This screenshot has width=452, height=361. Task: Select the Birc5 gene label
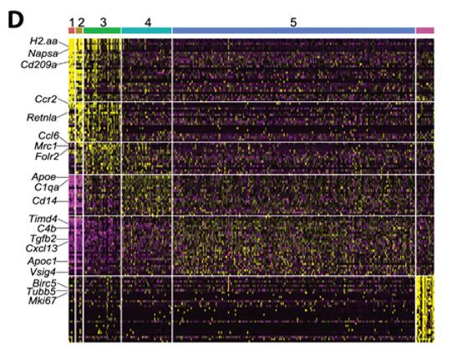point(44,283)
